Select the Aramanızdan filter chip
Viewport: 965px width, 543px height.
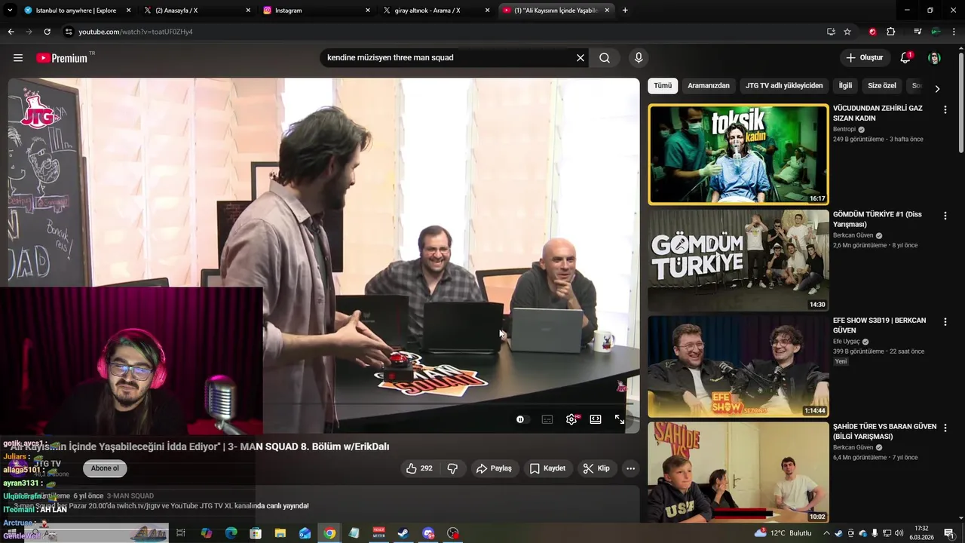coord(709,86)
